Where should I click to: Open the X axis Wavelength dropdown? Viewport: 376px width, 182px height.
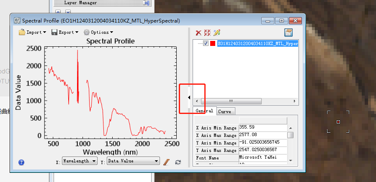click(80, 161)
